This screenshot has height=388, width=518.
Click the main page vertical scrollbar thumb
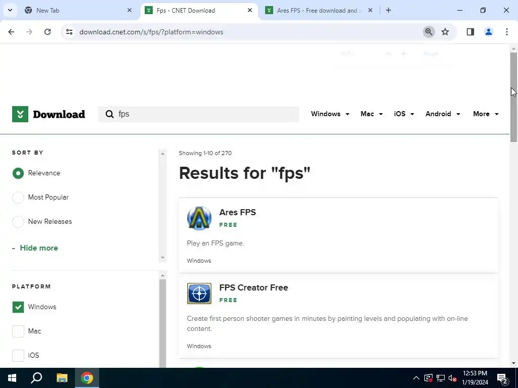click(513, 98)
